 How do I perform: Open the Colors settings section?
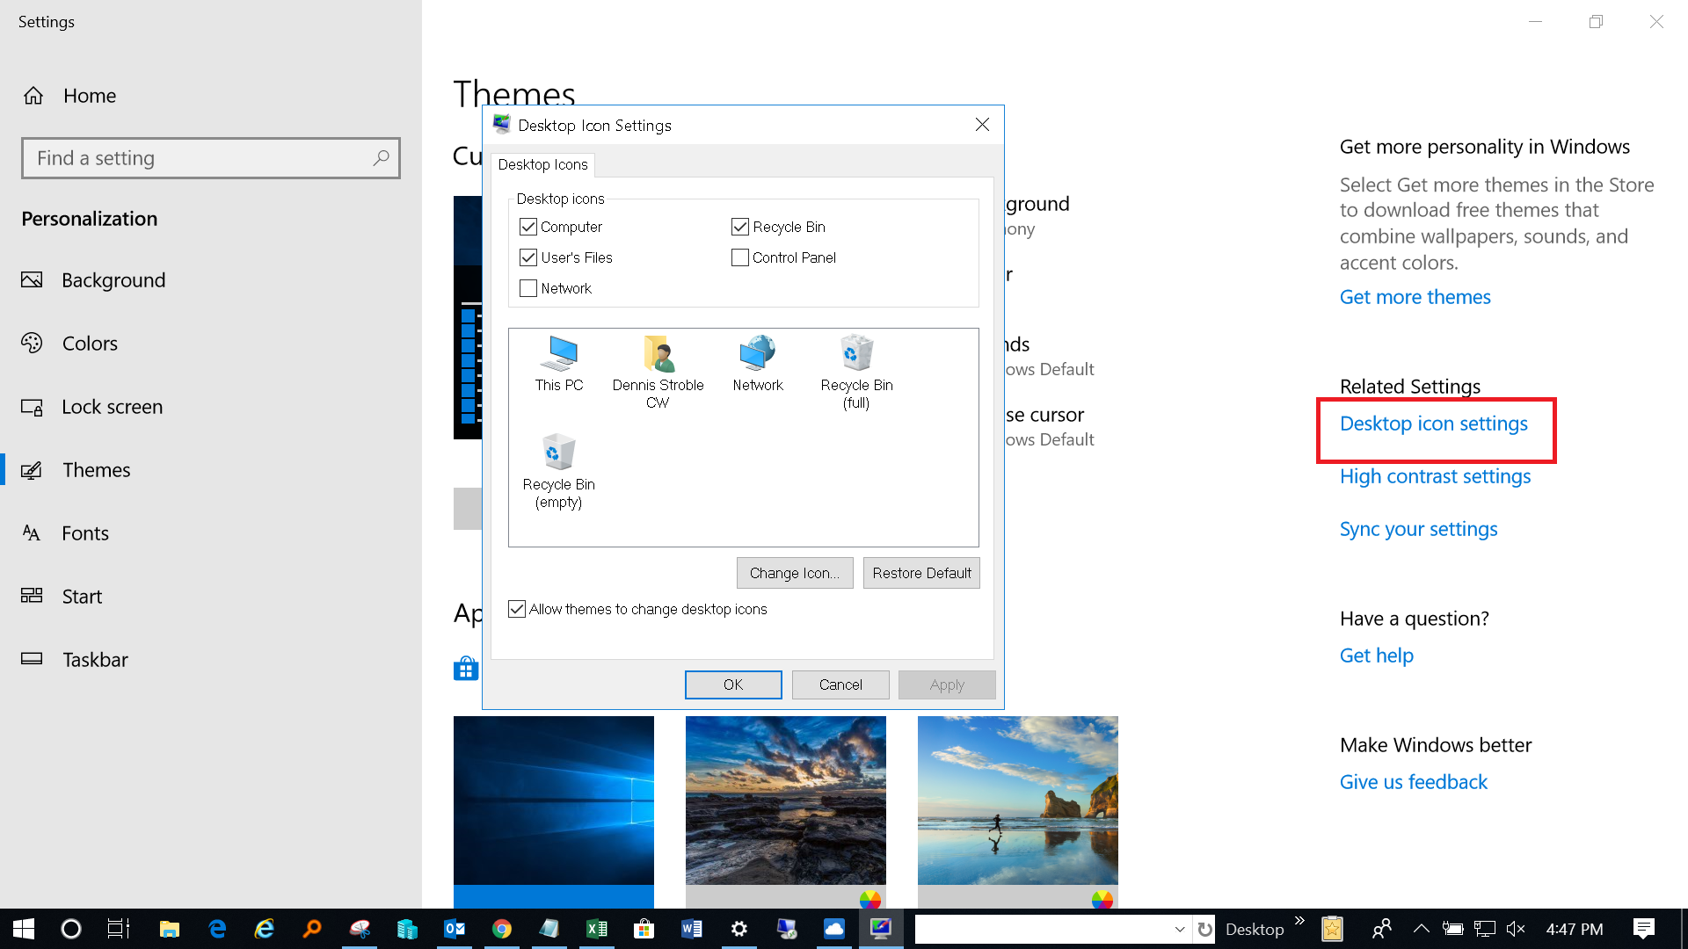tap(90, 343)
